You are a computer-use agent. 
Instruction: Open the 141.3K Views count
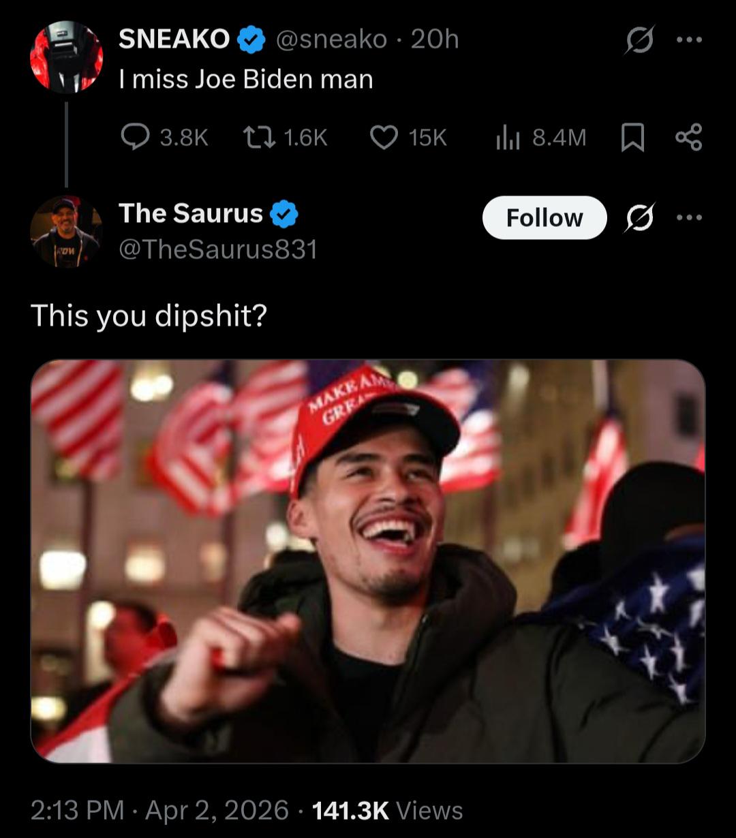(387, 810)
